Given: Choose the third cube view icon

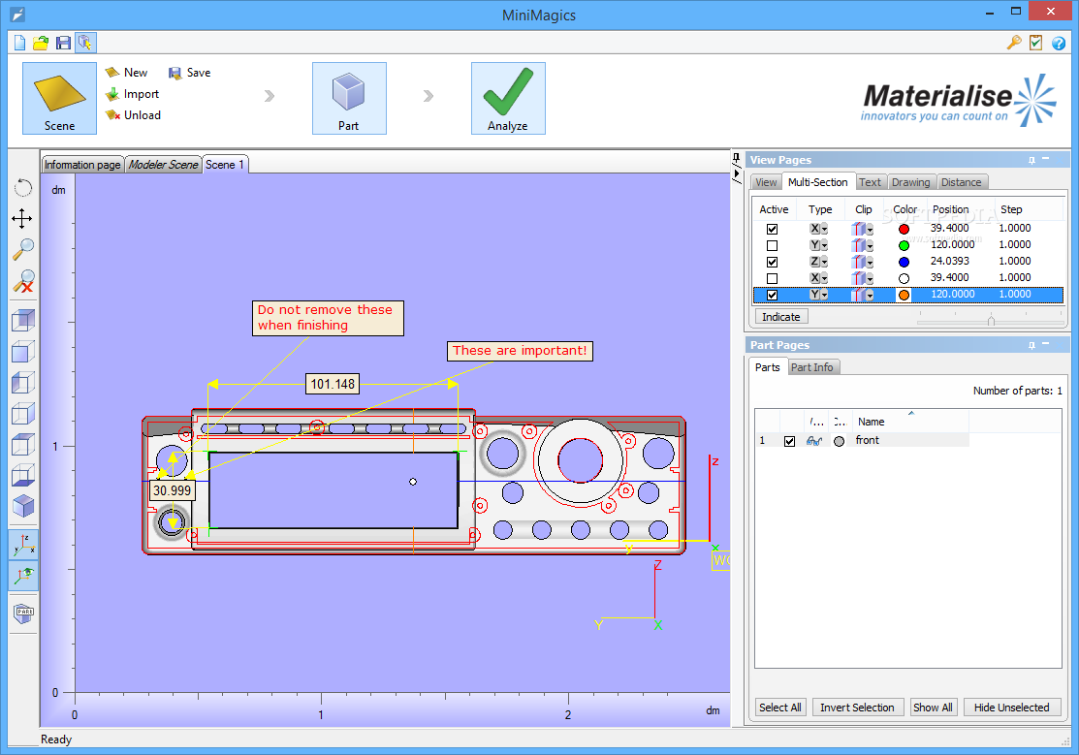Looking at the screenshot, I should coord(22,383).
